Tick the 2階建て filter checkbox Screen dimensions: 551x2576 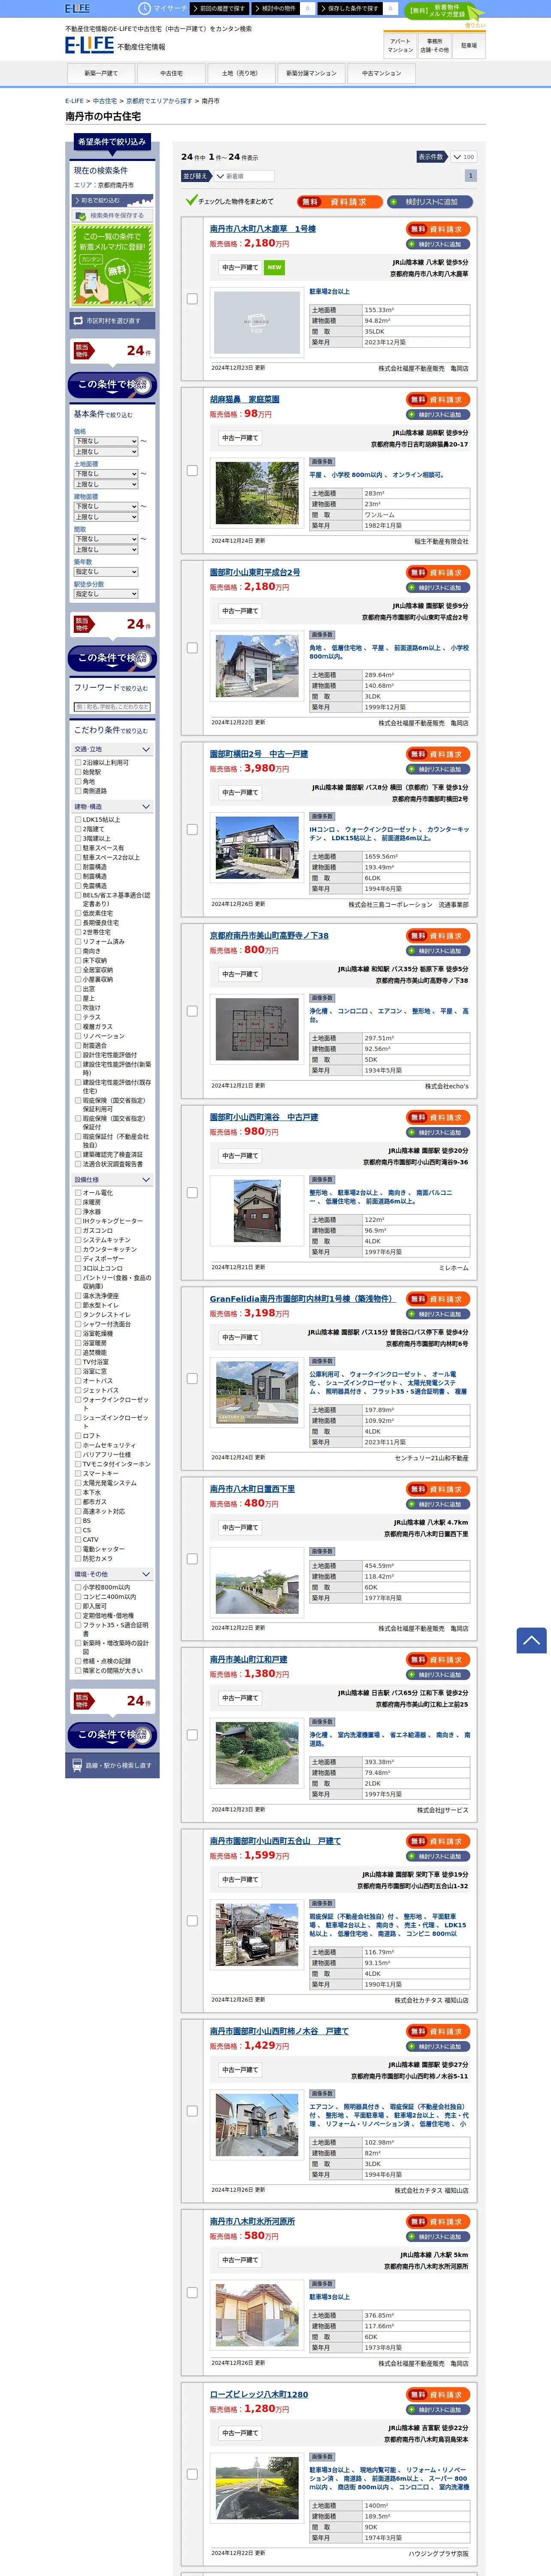[x=78, y=829]
